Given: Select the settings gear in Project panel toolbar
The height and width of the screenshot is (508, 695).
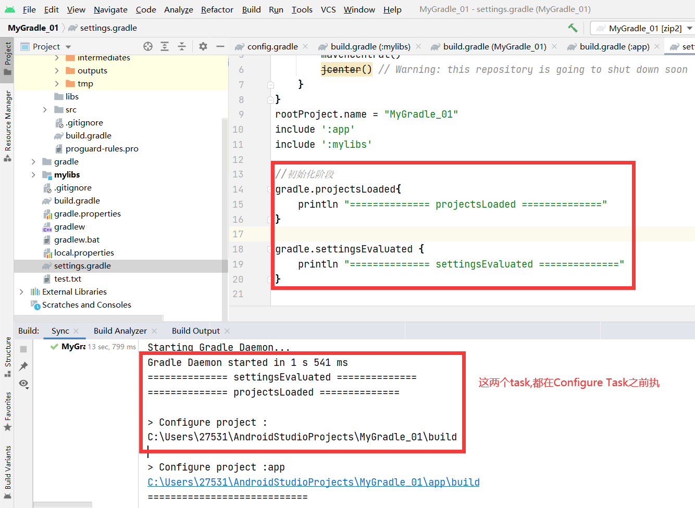Looking at the screenshot, I should [203, 46].
